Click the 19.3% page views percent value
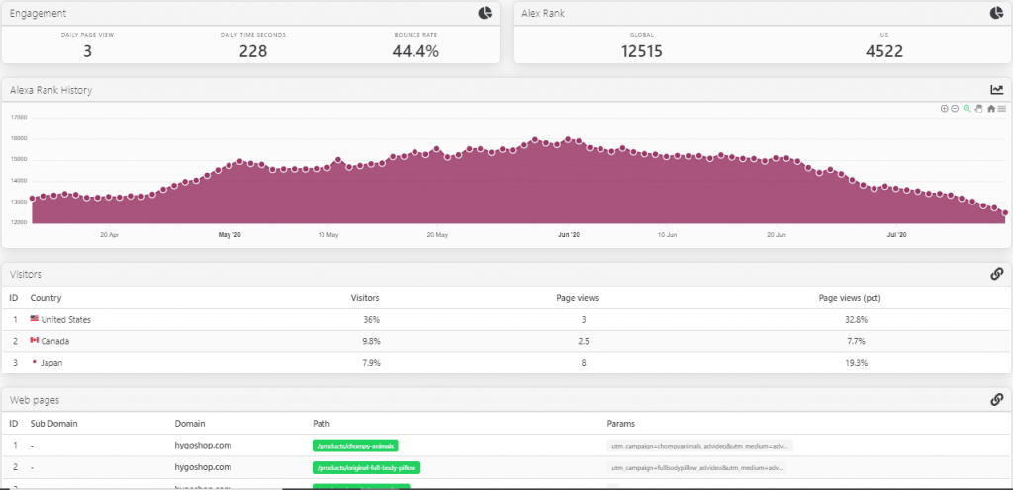Image resolution: width=1013 pixels, height=490 pixels. 856,363
